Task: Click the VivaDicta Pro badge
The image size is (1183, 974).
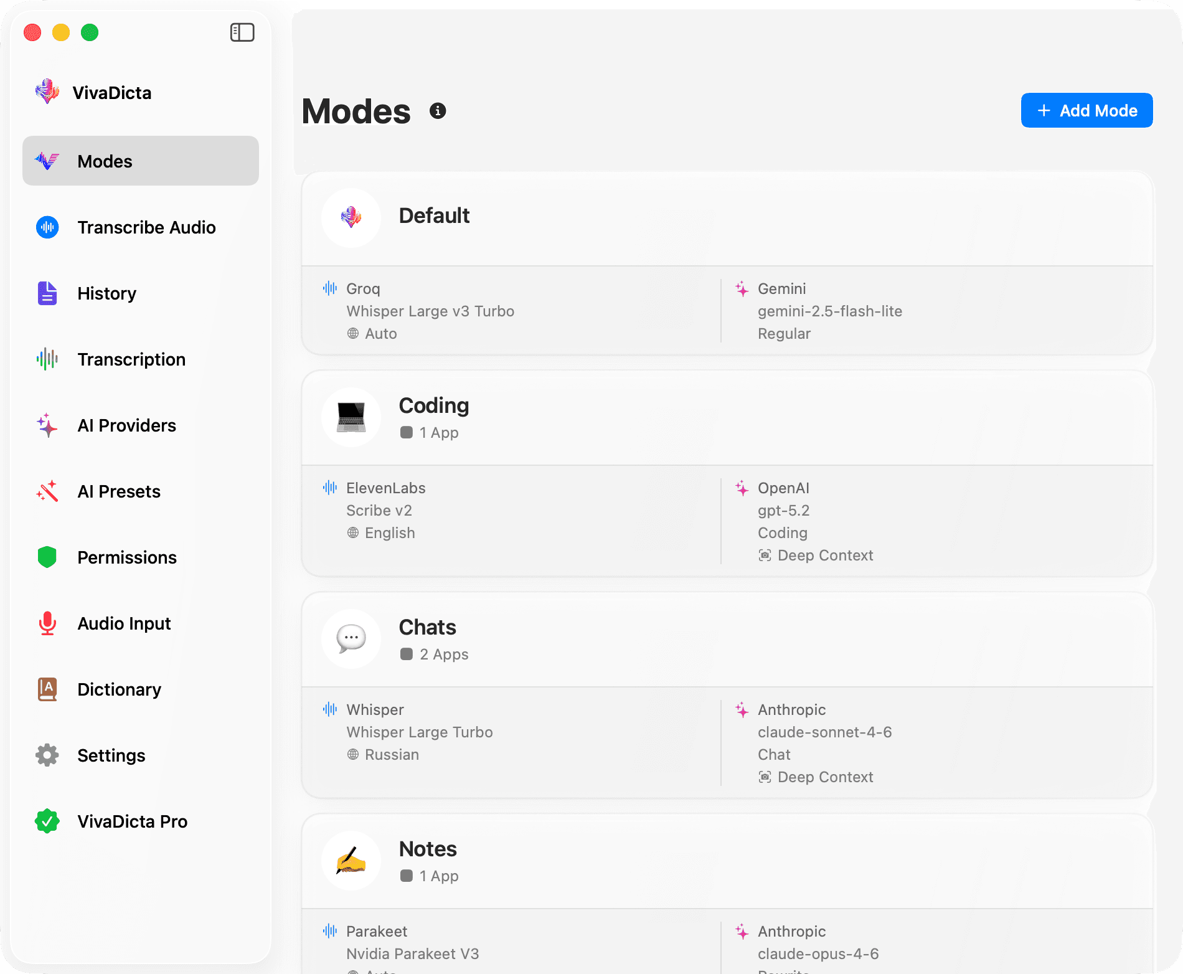Action: pos(132,821)
